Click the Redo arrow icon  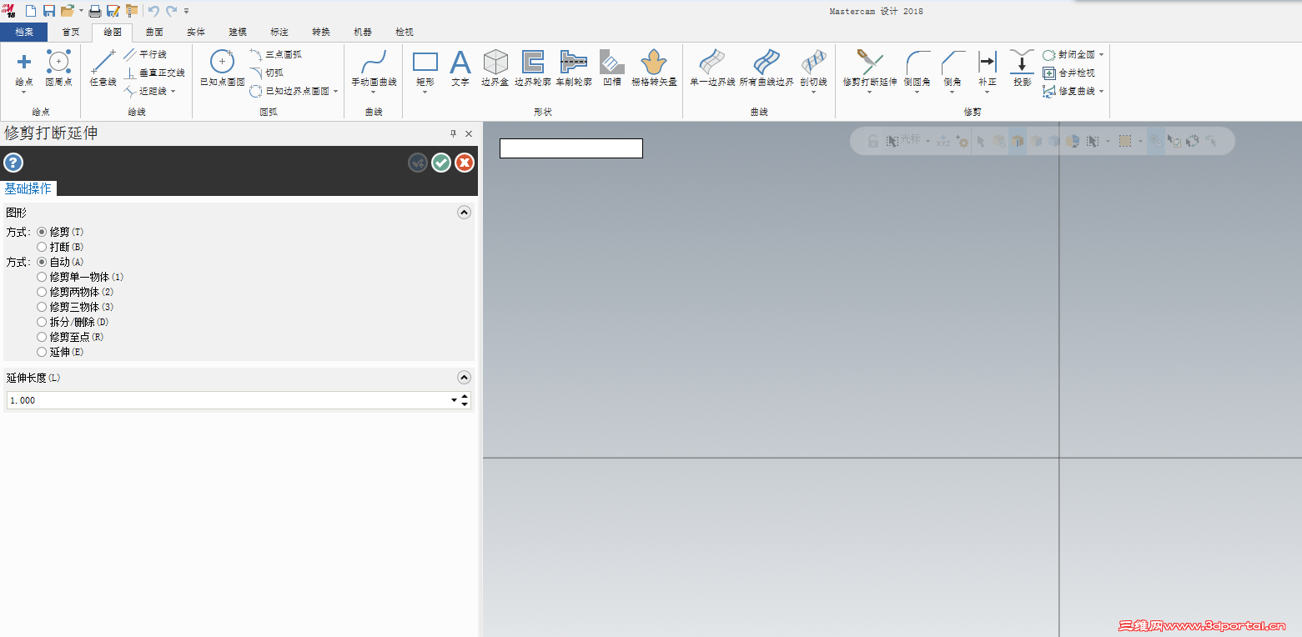coord(172,11)
